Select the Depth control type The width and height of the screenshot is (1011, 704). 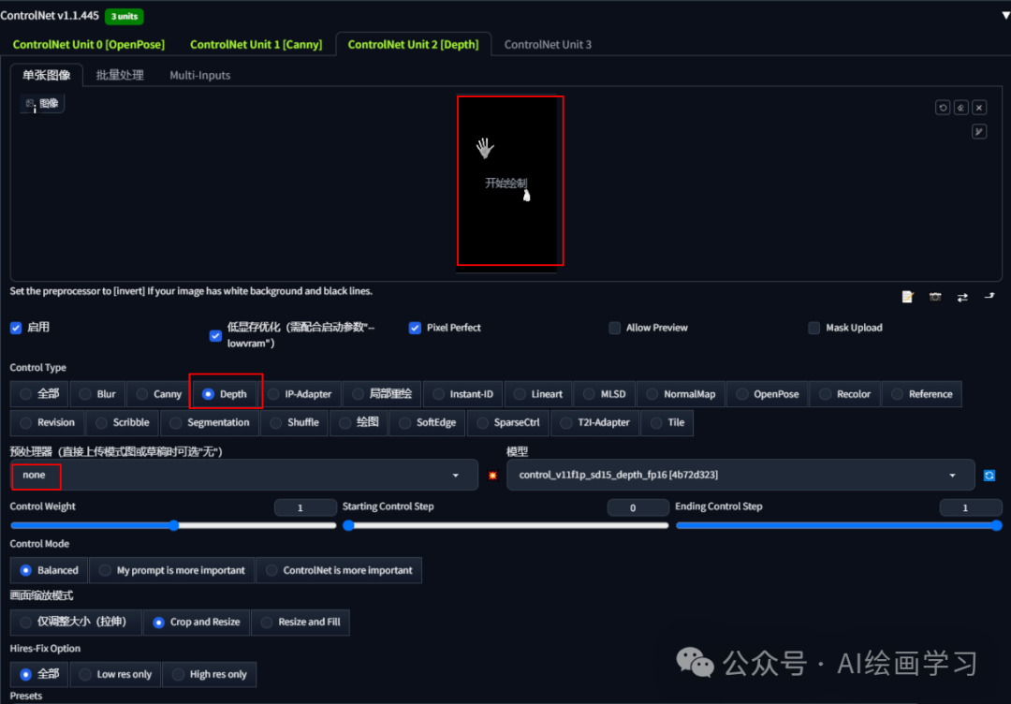tap(225, 394)
